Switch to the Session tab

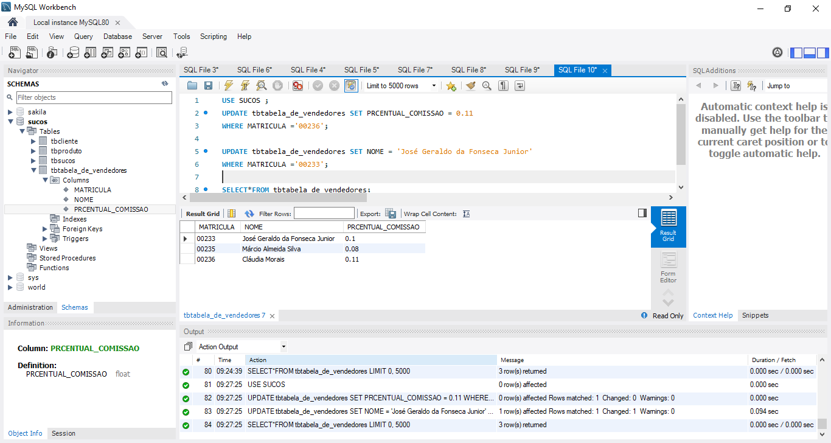(63, 433)
